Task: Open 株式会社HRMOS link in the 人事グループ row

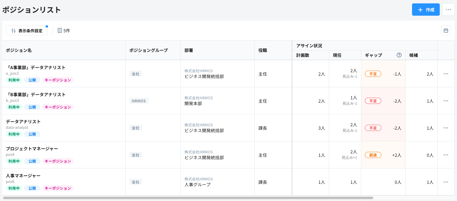Action: [x=199, y=179]
